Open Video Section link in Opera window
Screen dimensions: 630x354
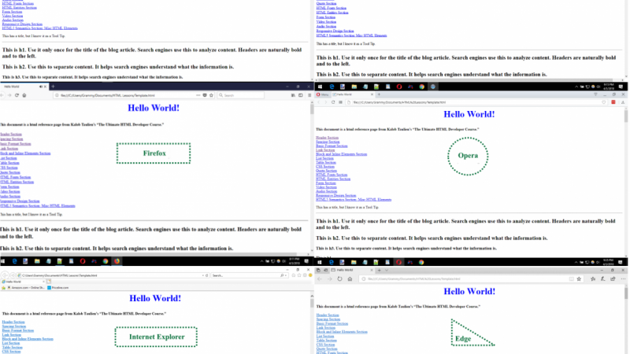click(x=326, y=187)
